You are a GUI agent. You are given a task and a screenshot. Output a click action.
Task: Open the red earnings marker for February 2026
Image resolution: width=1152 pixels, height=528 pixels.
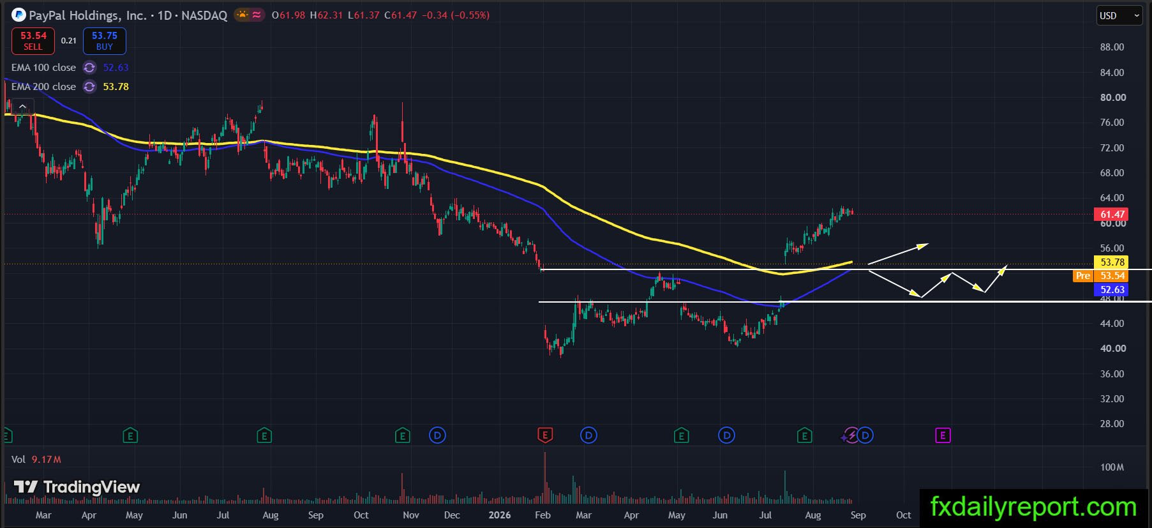click(x=544, y=435)
